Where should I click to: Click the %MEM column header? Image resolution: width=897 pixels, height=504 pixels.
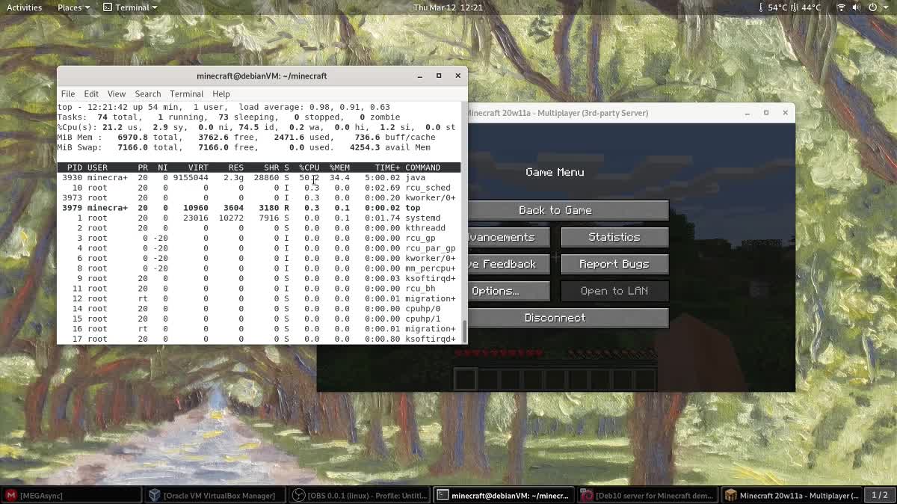[339, 168]
